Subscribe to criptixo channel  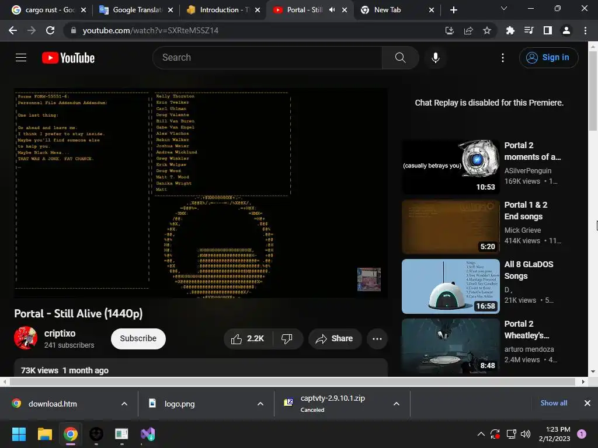(138, 339)
